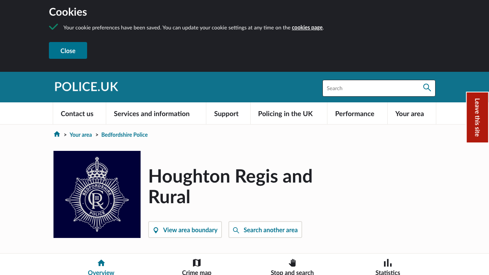489x275 pixels.
Task: Click the Crime map icon
Action: click(197, 263)
